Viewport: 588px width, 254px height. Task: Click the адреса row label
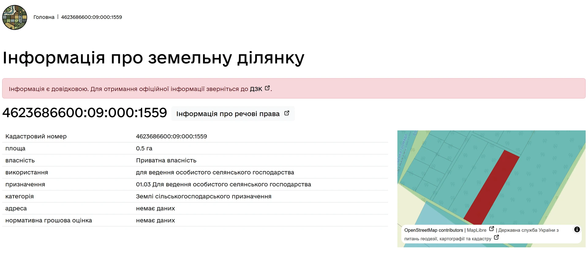pos(16,208)
